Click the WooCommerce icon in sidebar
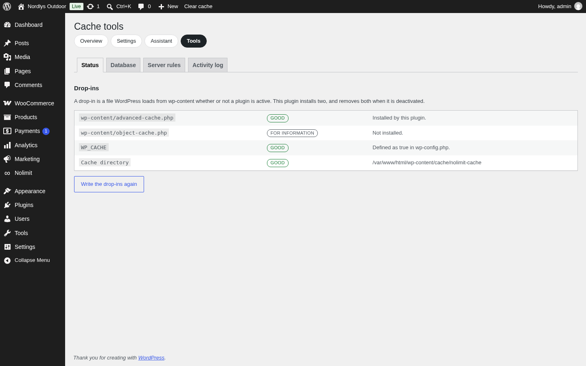The image size is (586, 366). click(x=7, y=103)
